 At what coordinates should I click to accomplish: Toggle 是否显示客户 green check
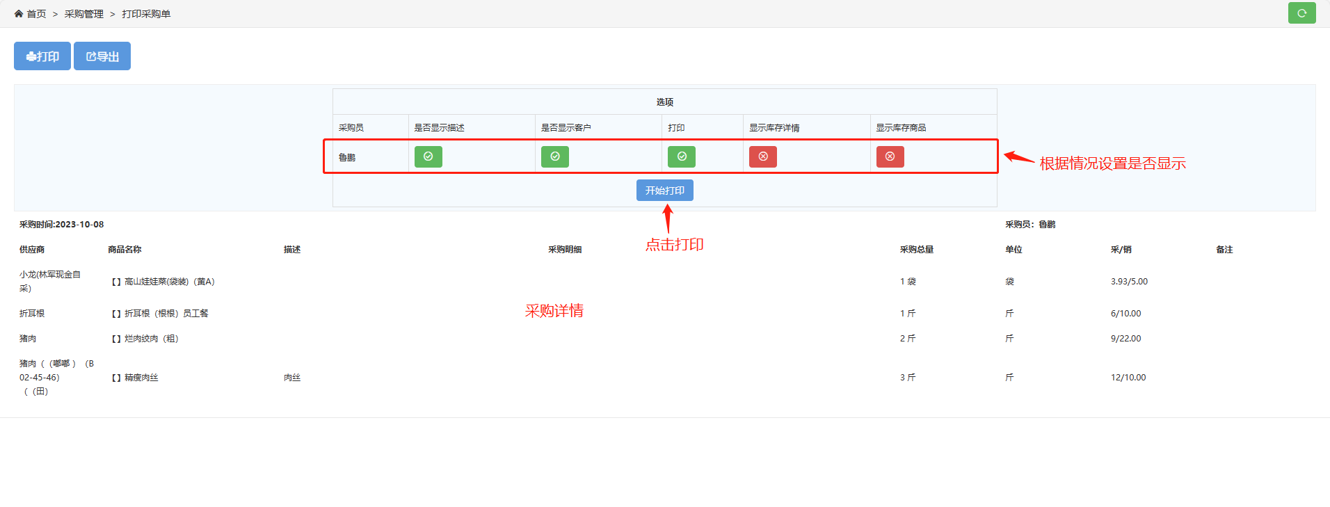point(554,156)
